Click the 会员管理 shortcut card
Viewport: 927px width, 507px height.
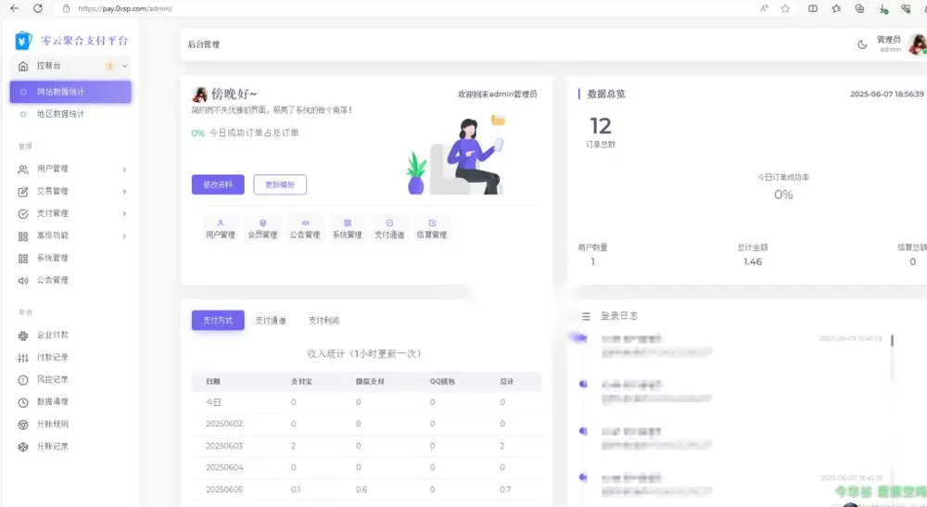point(262,229)
